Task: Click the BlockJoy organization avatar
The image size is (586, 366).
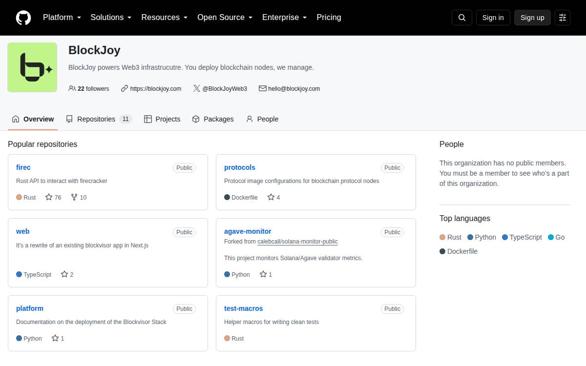Action: tap(32, 67)
